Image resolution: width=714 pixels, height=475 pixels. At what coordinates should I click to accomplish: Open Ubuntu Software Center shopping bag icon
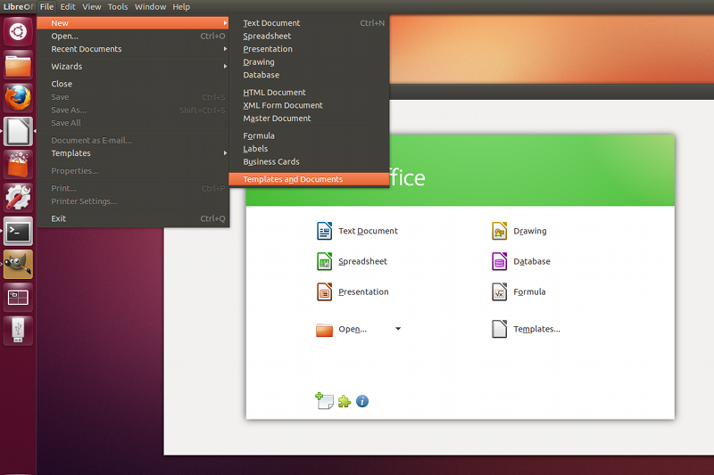pyautogui.click(x=18, y=165)
